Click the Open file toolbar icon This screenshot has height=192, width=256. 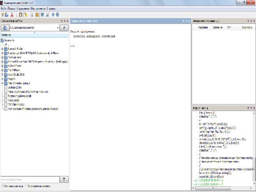coord(7,14)
